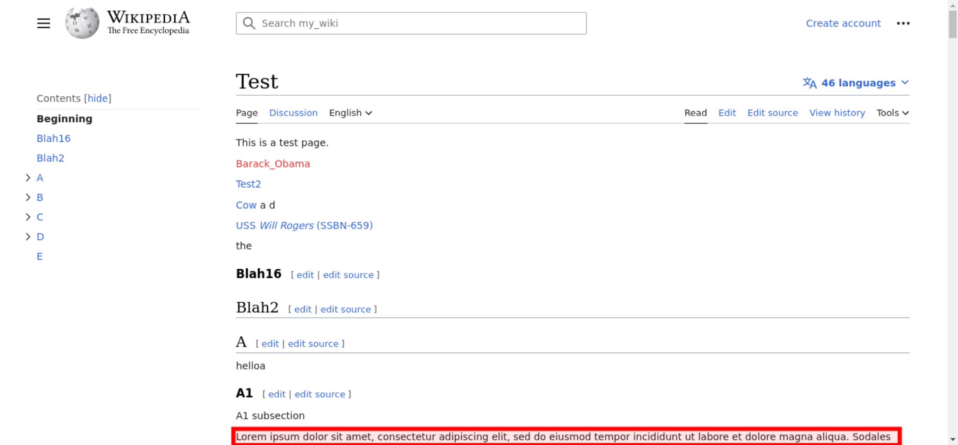The height and width of the screenshot is (445, 958).
Task: Switch to the Discussion tab
Action: [x=293, y=113]
